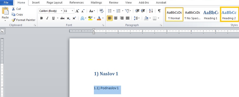Justify the paragraph text
Viewport: 239px width, 97px height.
[128, 18]
